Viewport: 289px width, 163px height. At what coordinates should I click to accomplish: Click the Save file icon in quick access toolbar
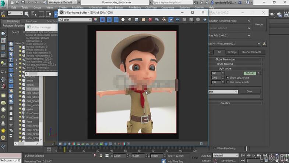coord(23,3)
